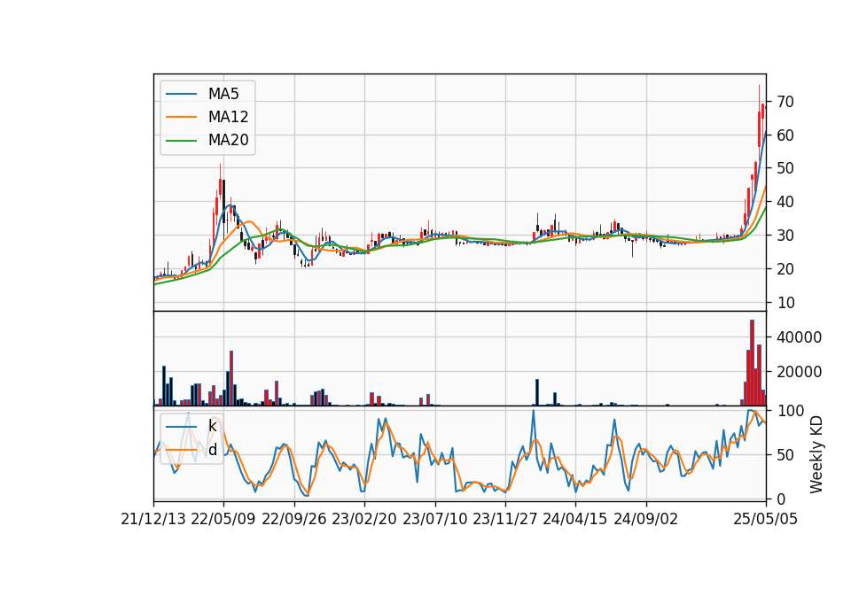
Task: Click the orange MA12 legend line
Action: click(181, 117)
